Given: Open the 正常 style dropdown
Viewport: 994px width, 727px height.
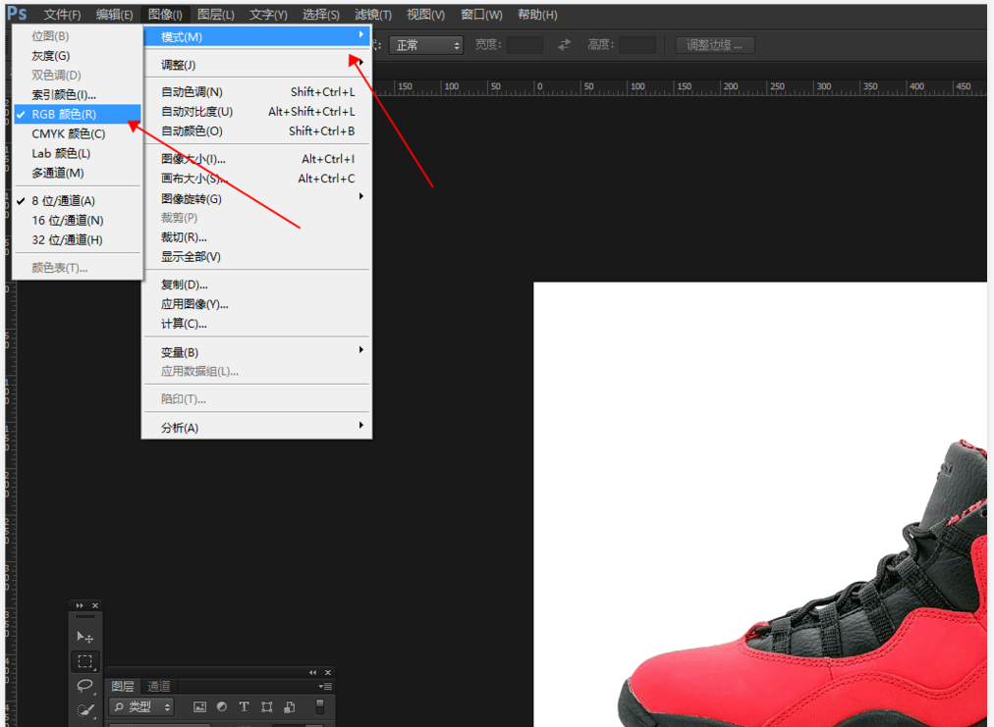Looking at the screenshot, I should pos(425,45).
